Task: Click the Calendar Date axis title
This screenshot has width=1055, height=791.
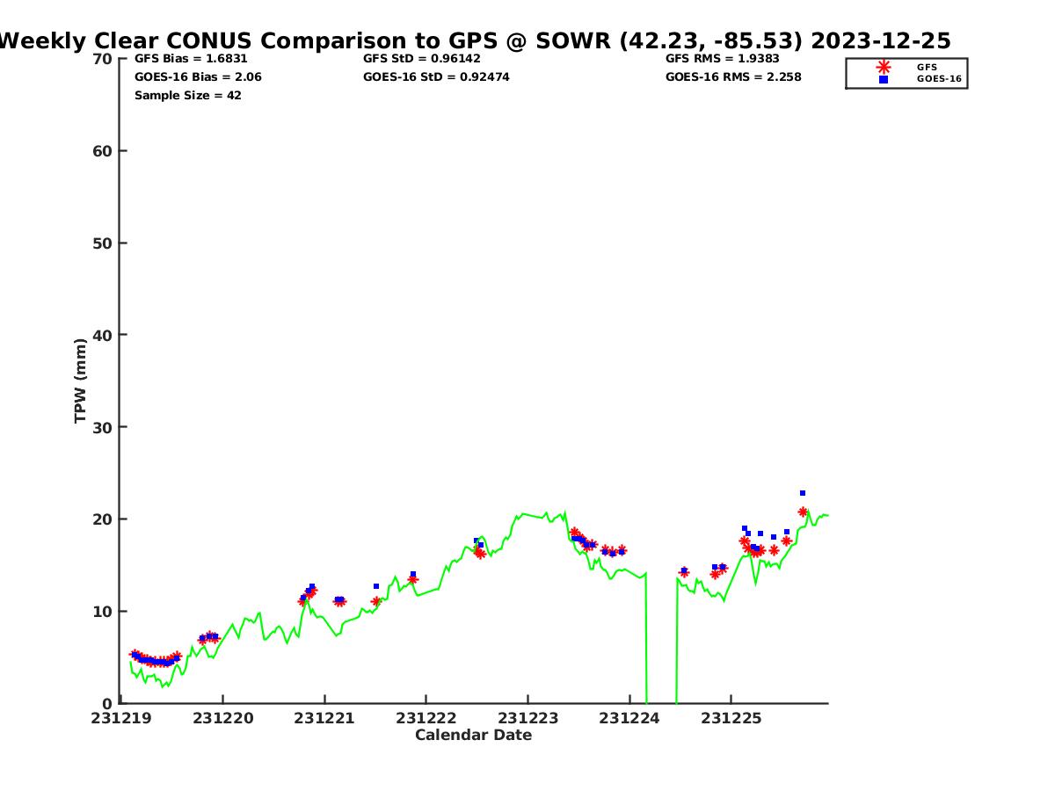Action: coord(473,735)
